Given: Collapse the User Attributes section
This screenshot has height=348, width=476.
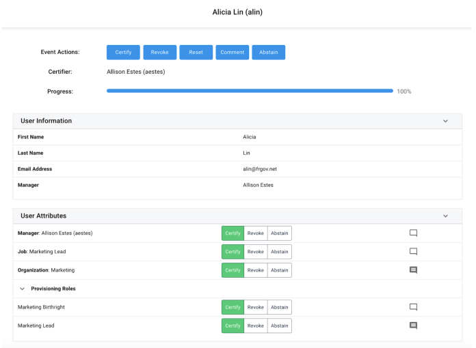Looking at the screenshot, I should [445, 216].
